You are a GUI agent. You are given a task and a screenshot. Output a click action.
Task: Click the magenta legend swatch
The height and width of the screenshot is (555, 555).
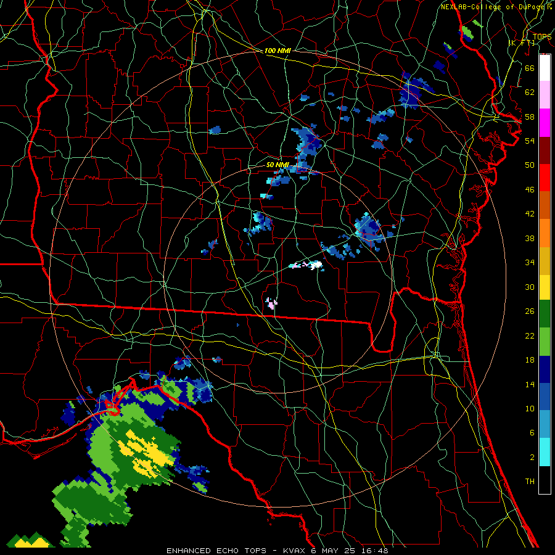(545, 123)
